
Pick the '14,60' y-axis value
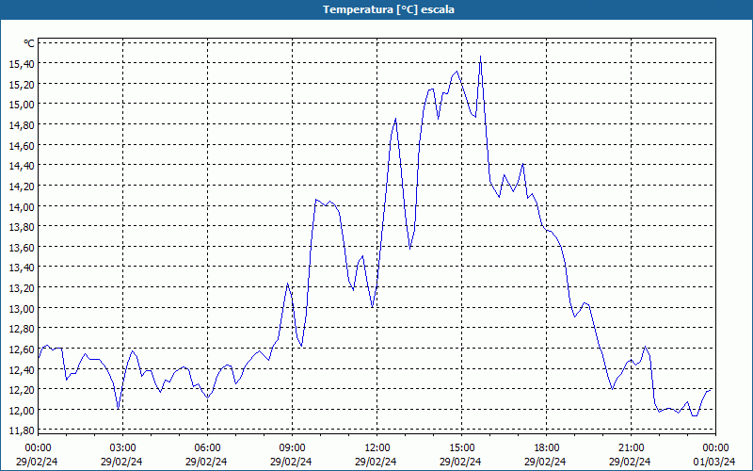[x=22, y=145]
